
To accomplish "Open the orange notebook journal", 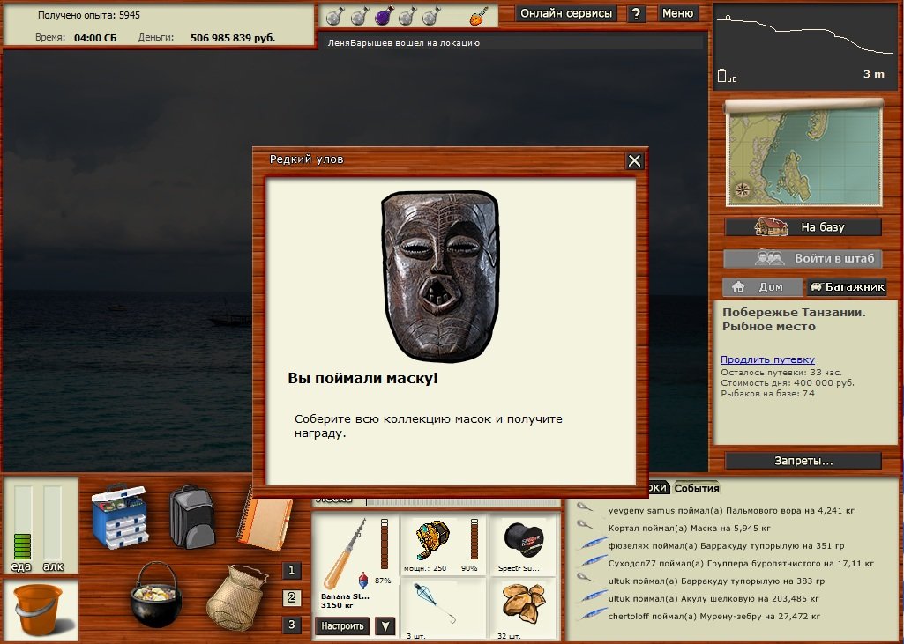I will coord(265,520).
